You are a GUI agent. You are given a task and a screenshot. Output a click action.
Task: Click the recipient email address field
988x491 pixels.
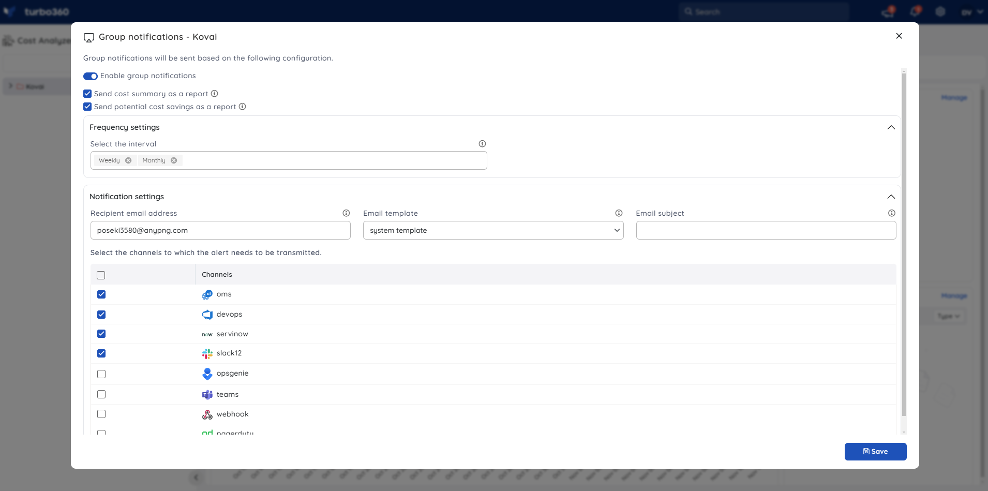pyautogui.click(x=220, y=230)
